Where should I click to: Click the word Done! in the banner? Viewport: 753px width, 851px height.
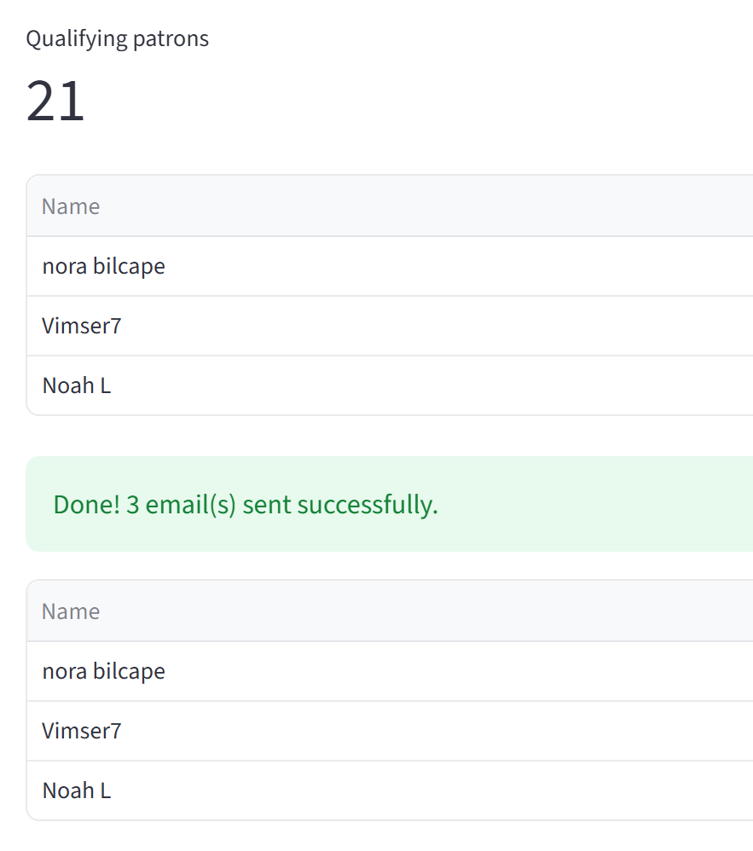86,505
